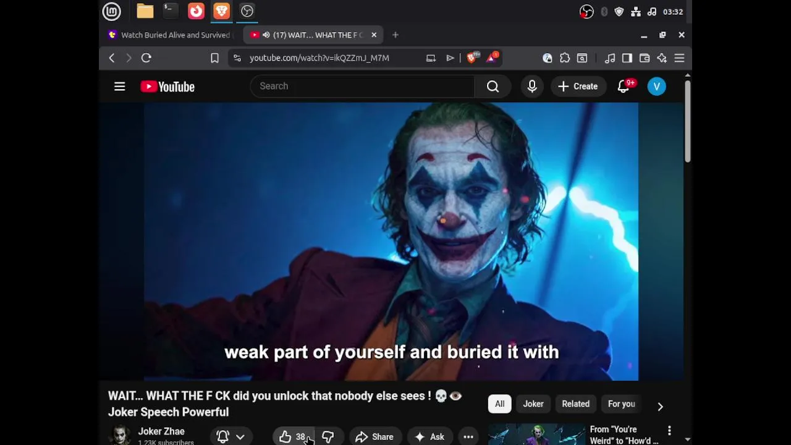791x445 pixels.
Task: Open Joker Zhae channel avatar
Action: [x=120, y=435]
